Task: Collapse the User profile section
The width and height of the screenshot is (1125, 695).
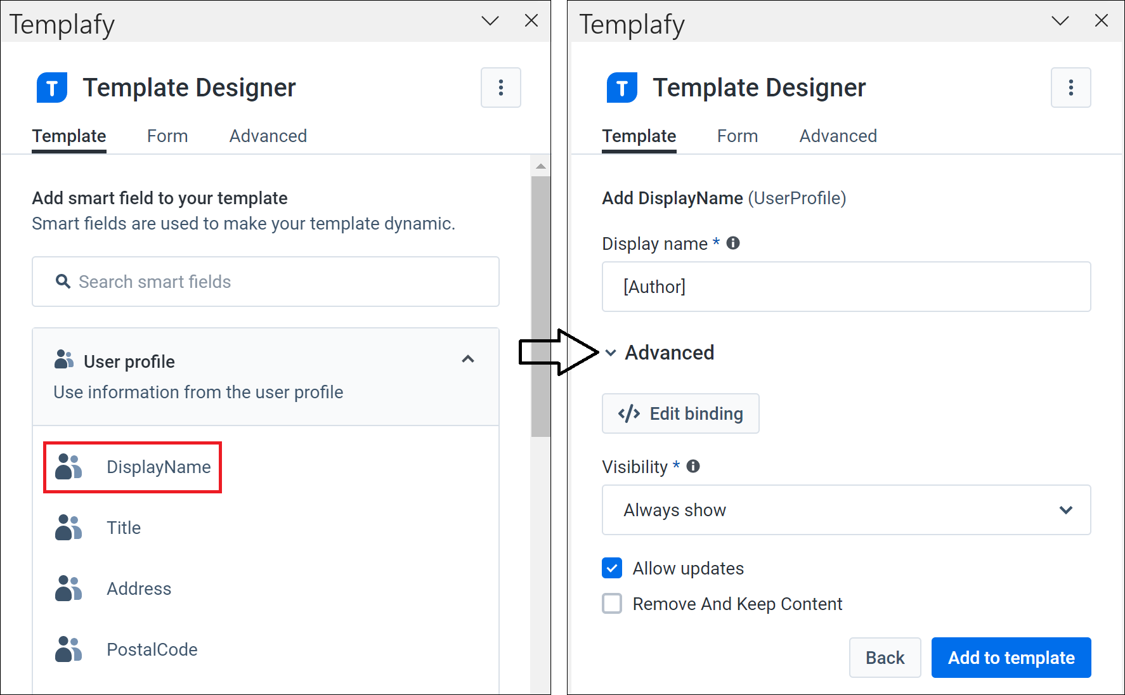Action: point(467,360)
